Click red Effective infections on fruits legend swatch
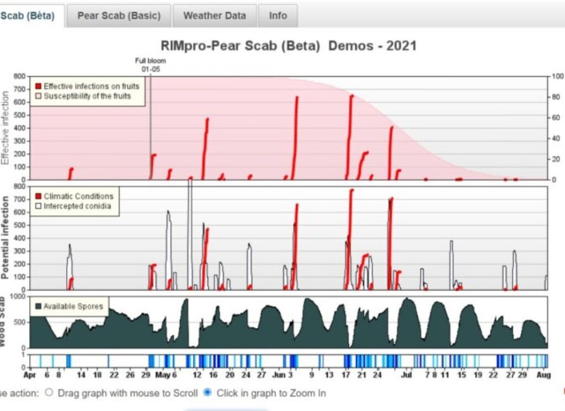The width and height of the screenshot is (565, 411). [38, 87]
